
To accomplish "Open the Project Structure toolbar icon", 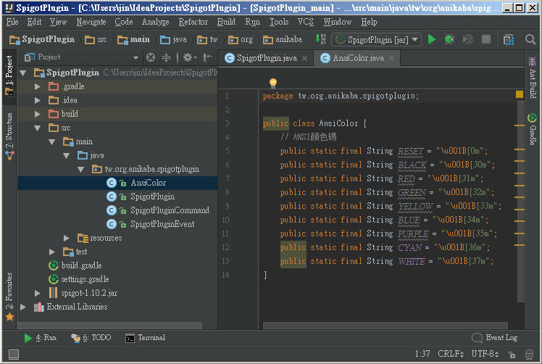I will [509, 40].
